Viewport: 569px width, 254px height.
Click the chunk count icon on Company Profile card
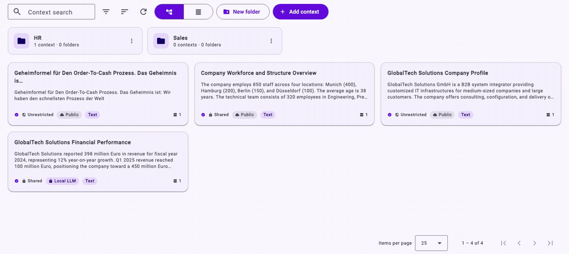point(548,115)
